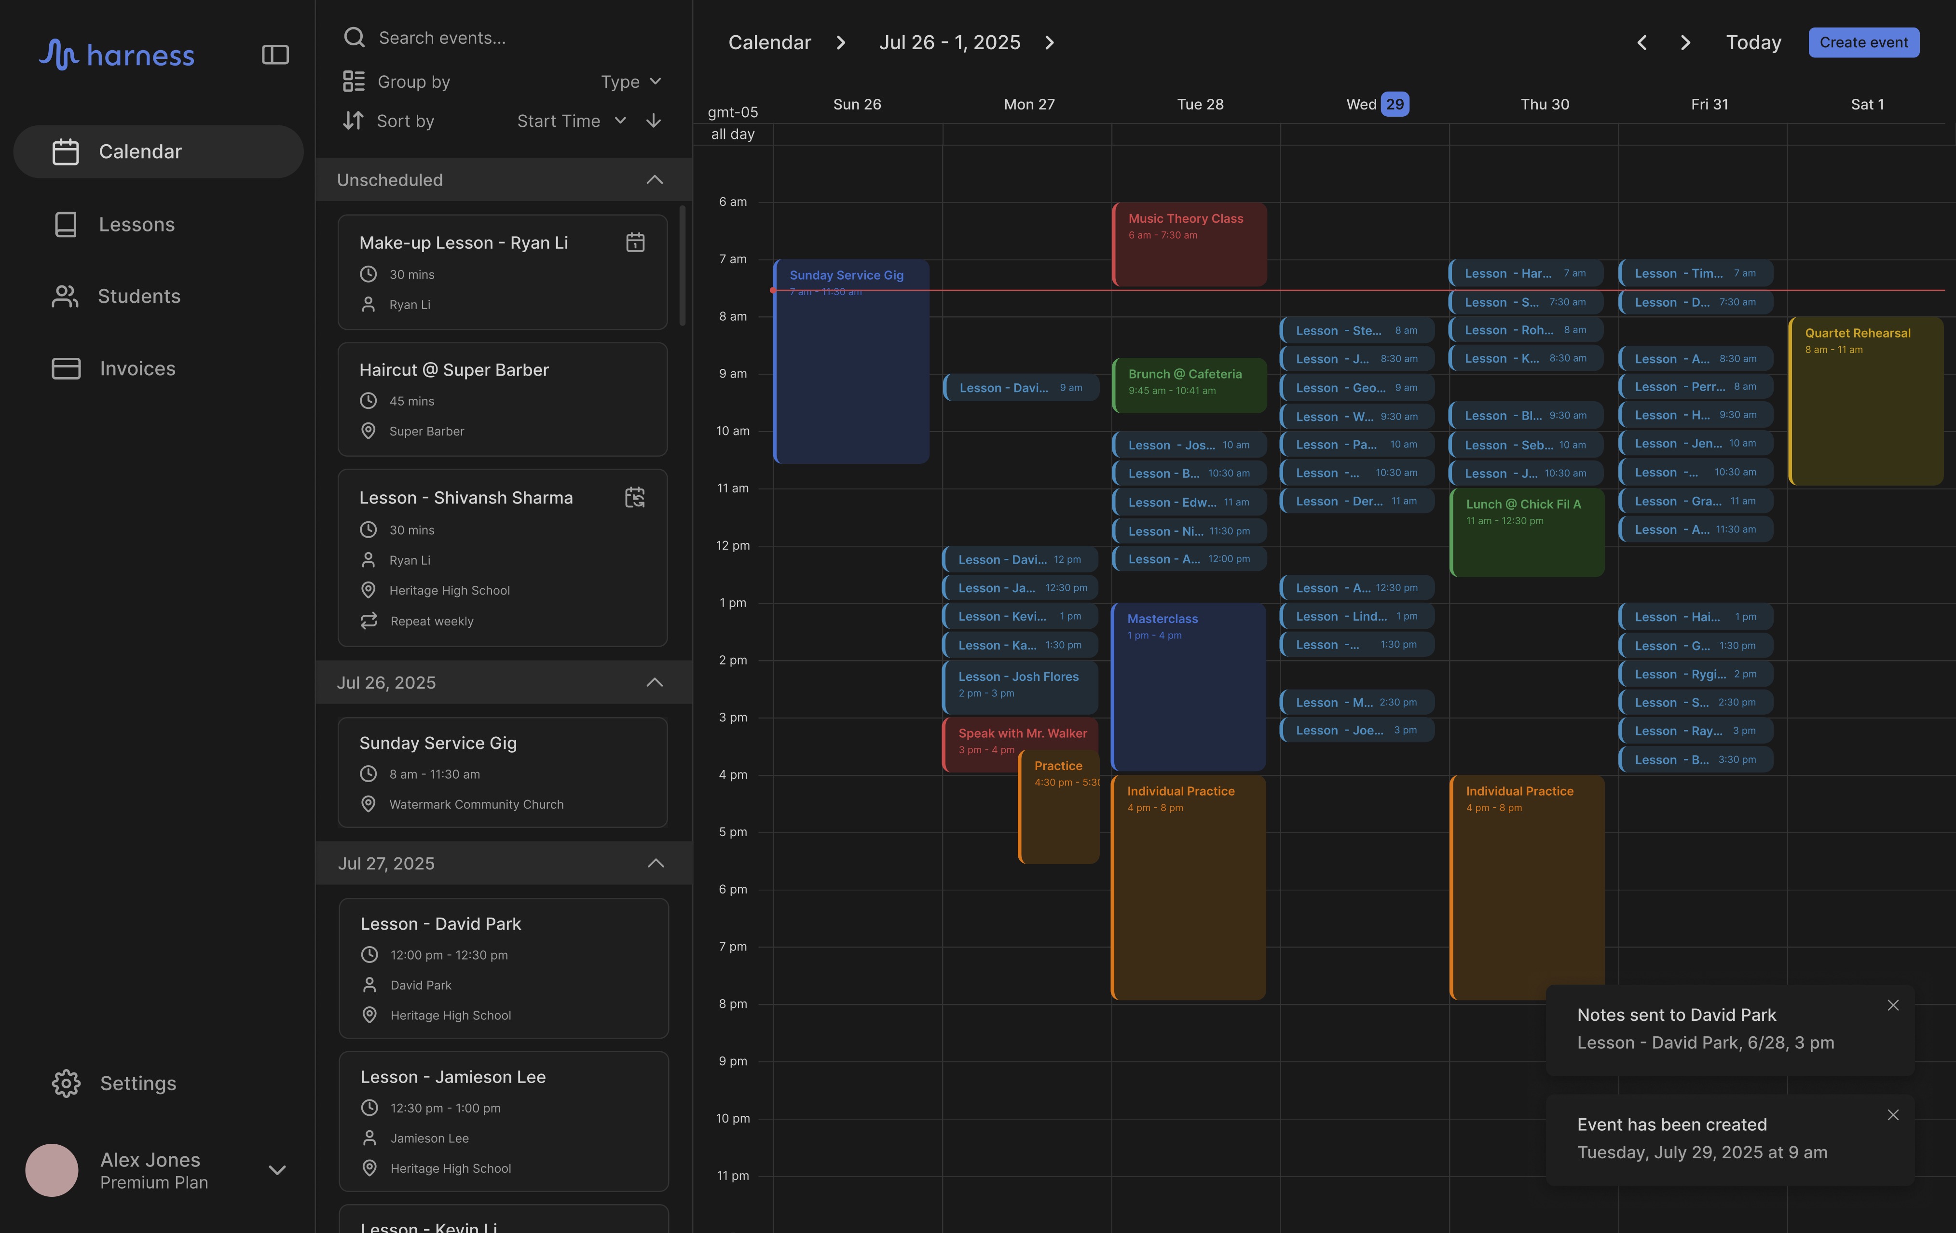
Task: Go to previous week arrow
Action: [1641, 42]
